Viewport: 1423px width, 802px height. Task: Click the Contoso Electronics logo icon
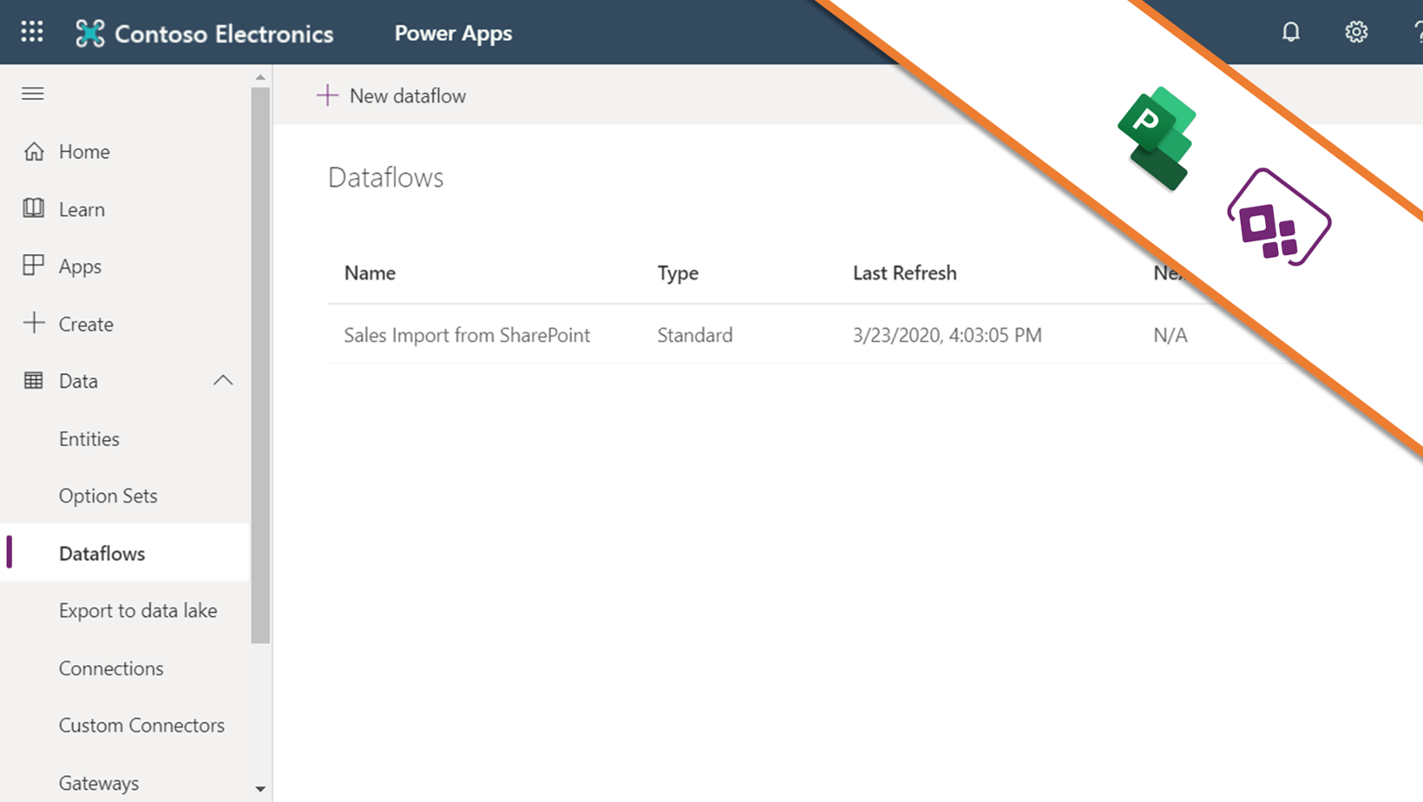[89, 33]
